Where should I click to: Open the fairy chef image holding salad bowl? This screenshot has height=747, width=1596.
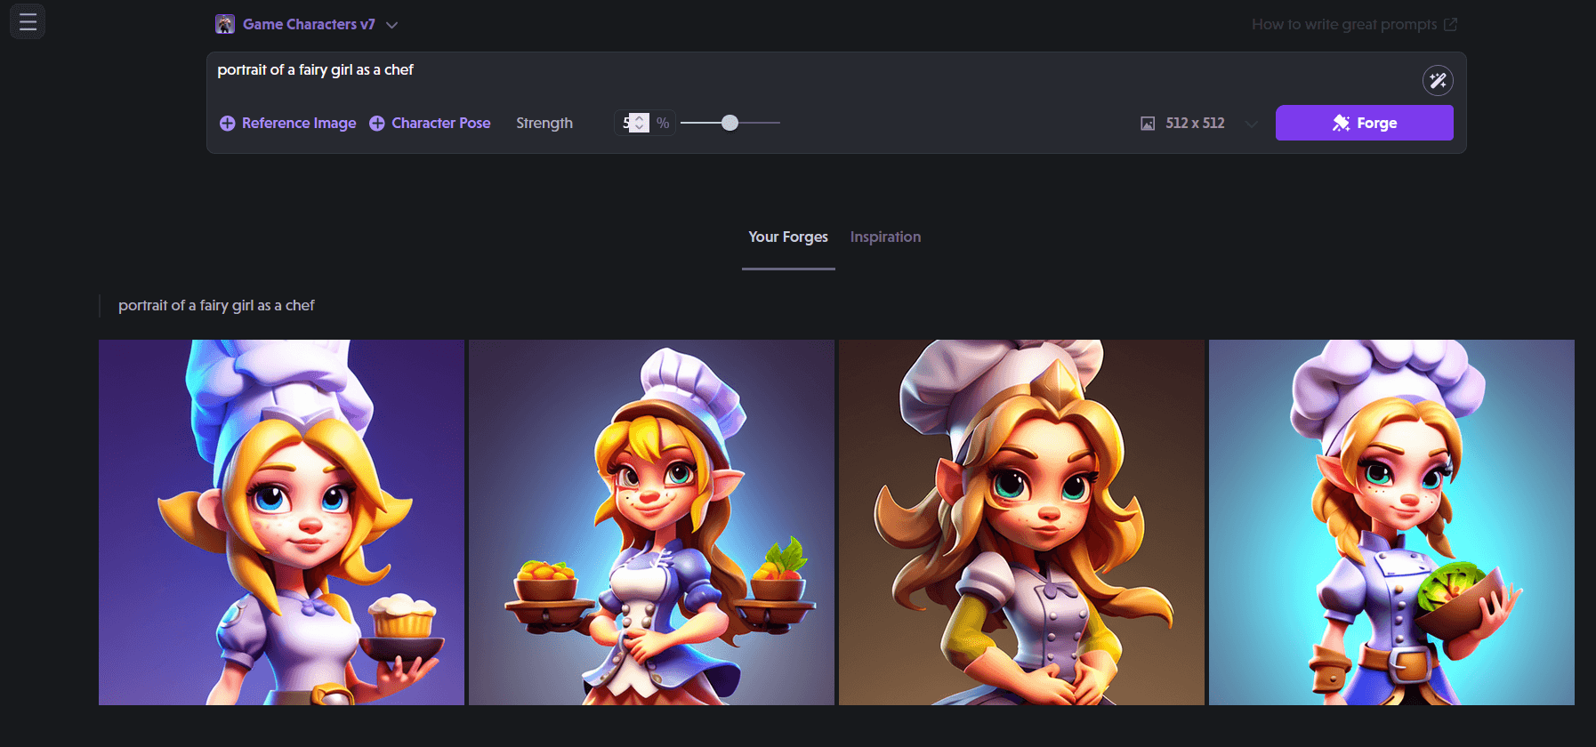tap(1391, 522)
